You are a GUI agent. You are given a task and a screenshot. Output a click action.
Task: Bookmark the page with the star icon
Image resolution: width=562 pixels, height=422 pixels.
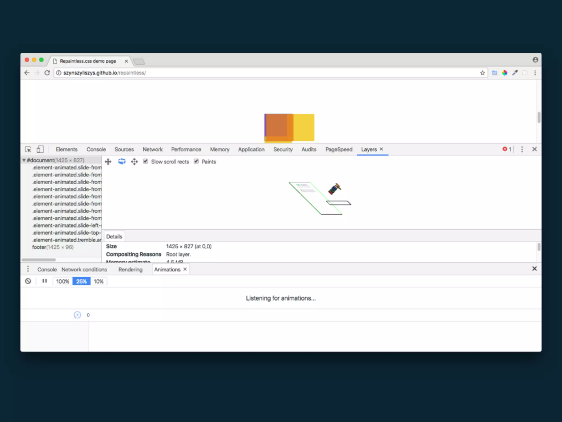tap(482, 73)
